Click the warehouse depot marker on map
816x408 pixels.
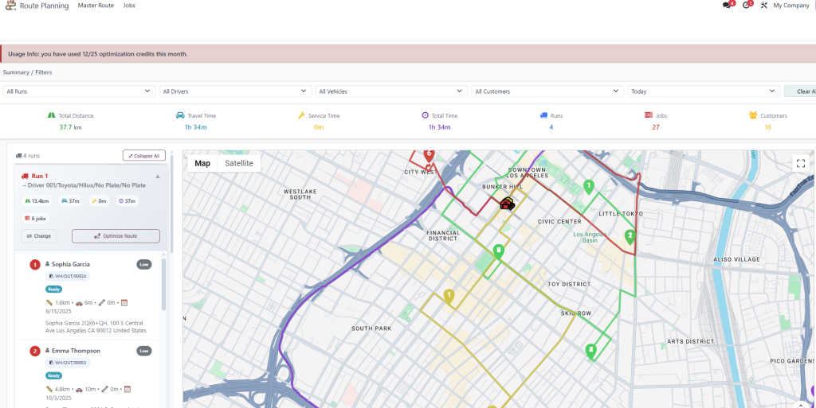point(507,204)
